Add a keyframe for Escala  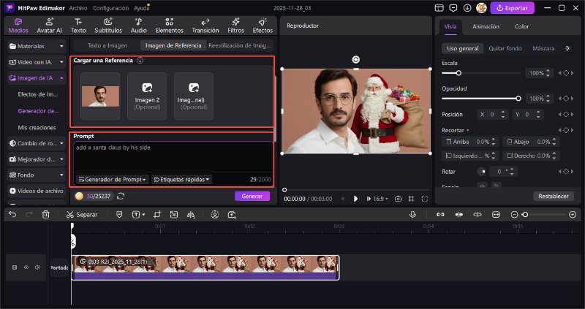click(x=566, y=73)
